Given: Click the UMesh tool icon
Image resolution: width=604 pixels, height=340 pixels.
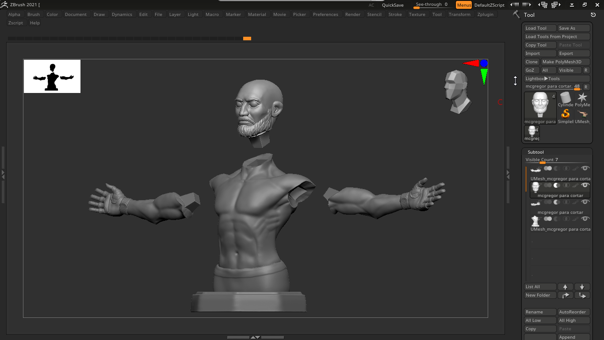Looking at the screenshot, I should (582, 114).
